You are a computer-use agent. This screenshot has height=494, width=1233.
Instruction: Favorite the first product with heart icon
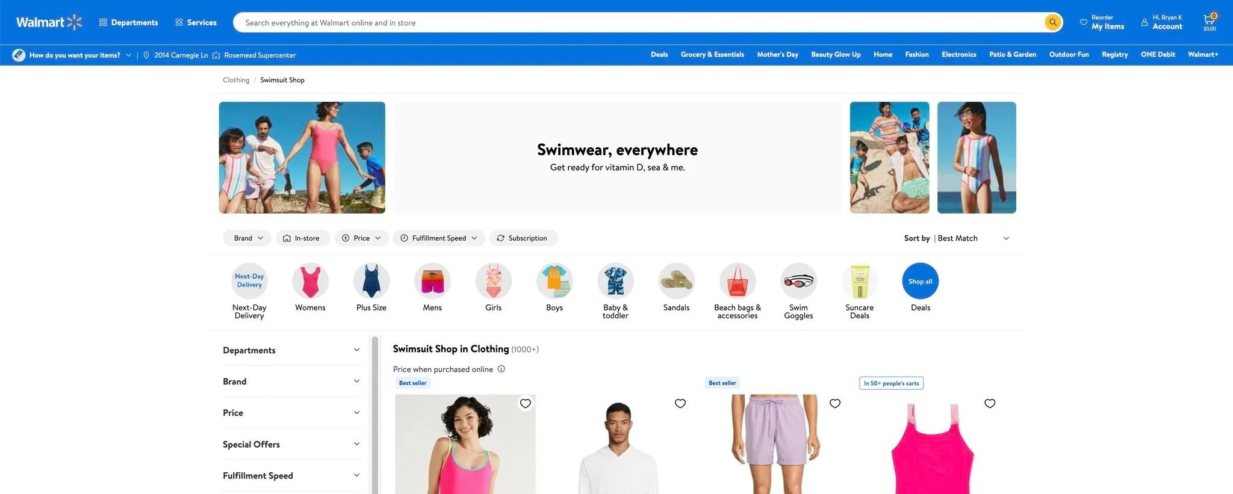click(x=525, y=404)
